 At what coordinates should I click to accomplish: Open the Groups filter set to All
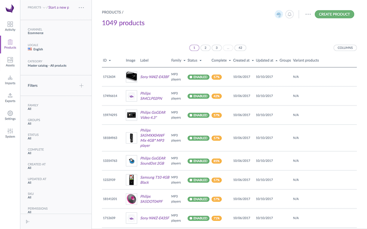34,122
